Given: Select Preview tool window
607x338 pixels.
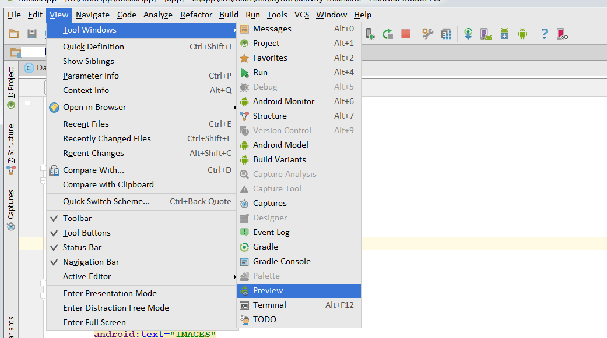Looking at the screenshot, I should (299, 290).
